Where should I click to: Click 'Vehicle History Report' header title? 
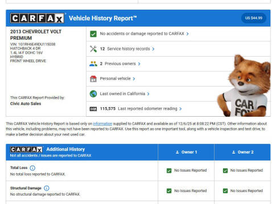pos(102,18)
